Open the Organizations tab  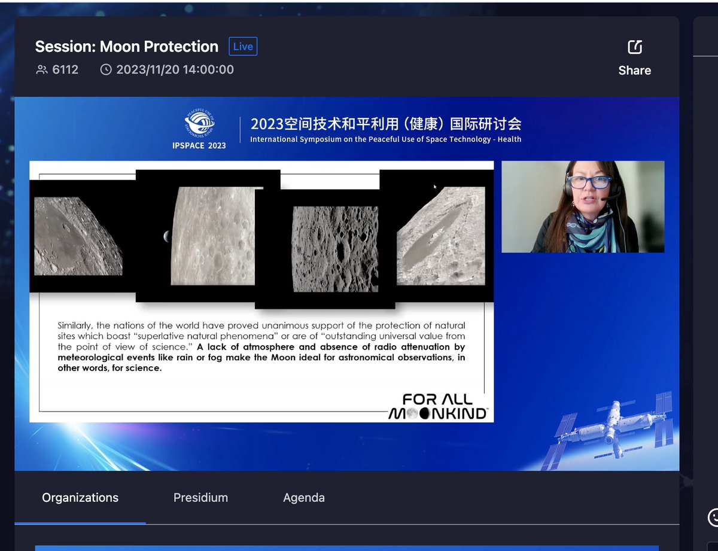pyautogui.click(x=80, y=498)
